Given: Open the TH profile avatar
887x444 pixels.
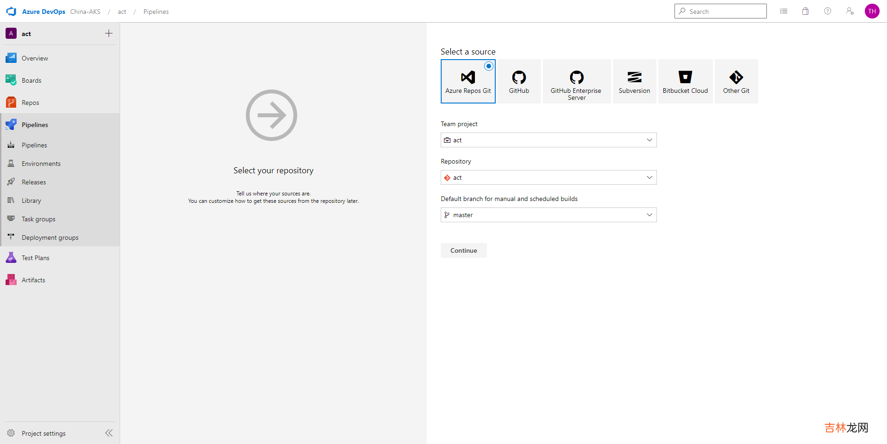Looking at the screenshot, I should (x=872, y=11).
